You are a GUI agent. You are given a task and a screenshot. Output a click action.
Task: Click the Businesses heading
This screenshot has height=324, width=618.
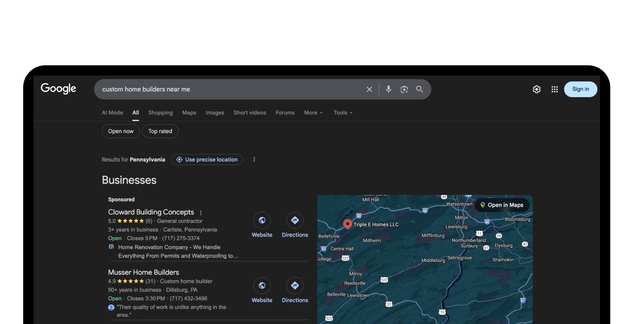[x=129, y=180]
